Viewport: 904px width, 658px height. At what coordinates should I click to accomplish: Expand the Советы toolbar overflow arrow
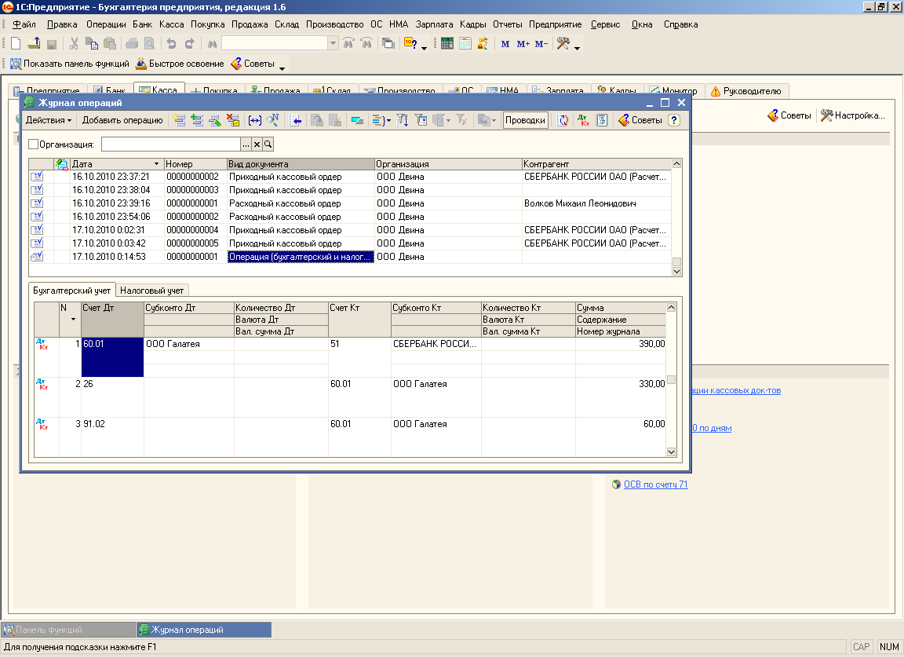[282, 68]
